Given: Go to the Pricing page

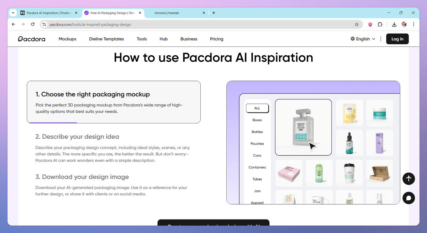Looking at the screenshot, I should pos(217,39).
